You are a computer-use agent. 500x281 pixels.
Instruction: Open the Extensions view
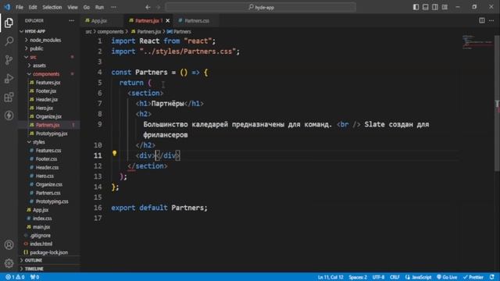(9, 97)
